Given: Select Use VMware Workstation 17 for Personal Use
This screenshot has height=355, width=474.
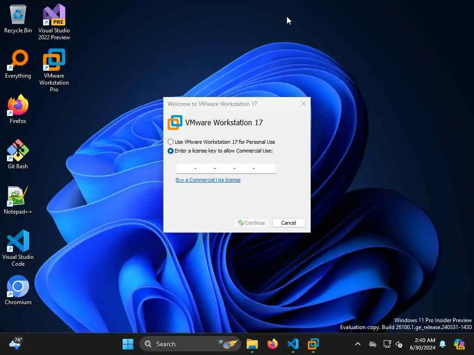Looking at the screenshot, I should [x=221, y=142].
